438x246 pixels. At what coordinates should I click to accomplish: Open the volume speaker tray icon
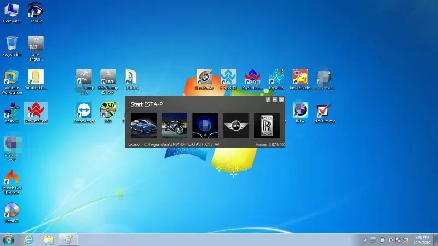click(x=390, y=240)
